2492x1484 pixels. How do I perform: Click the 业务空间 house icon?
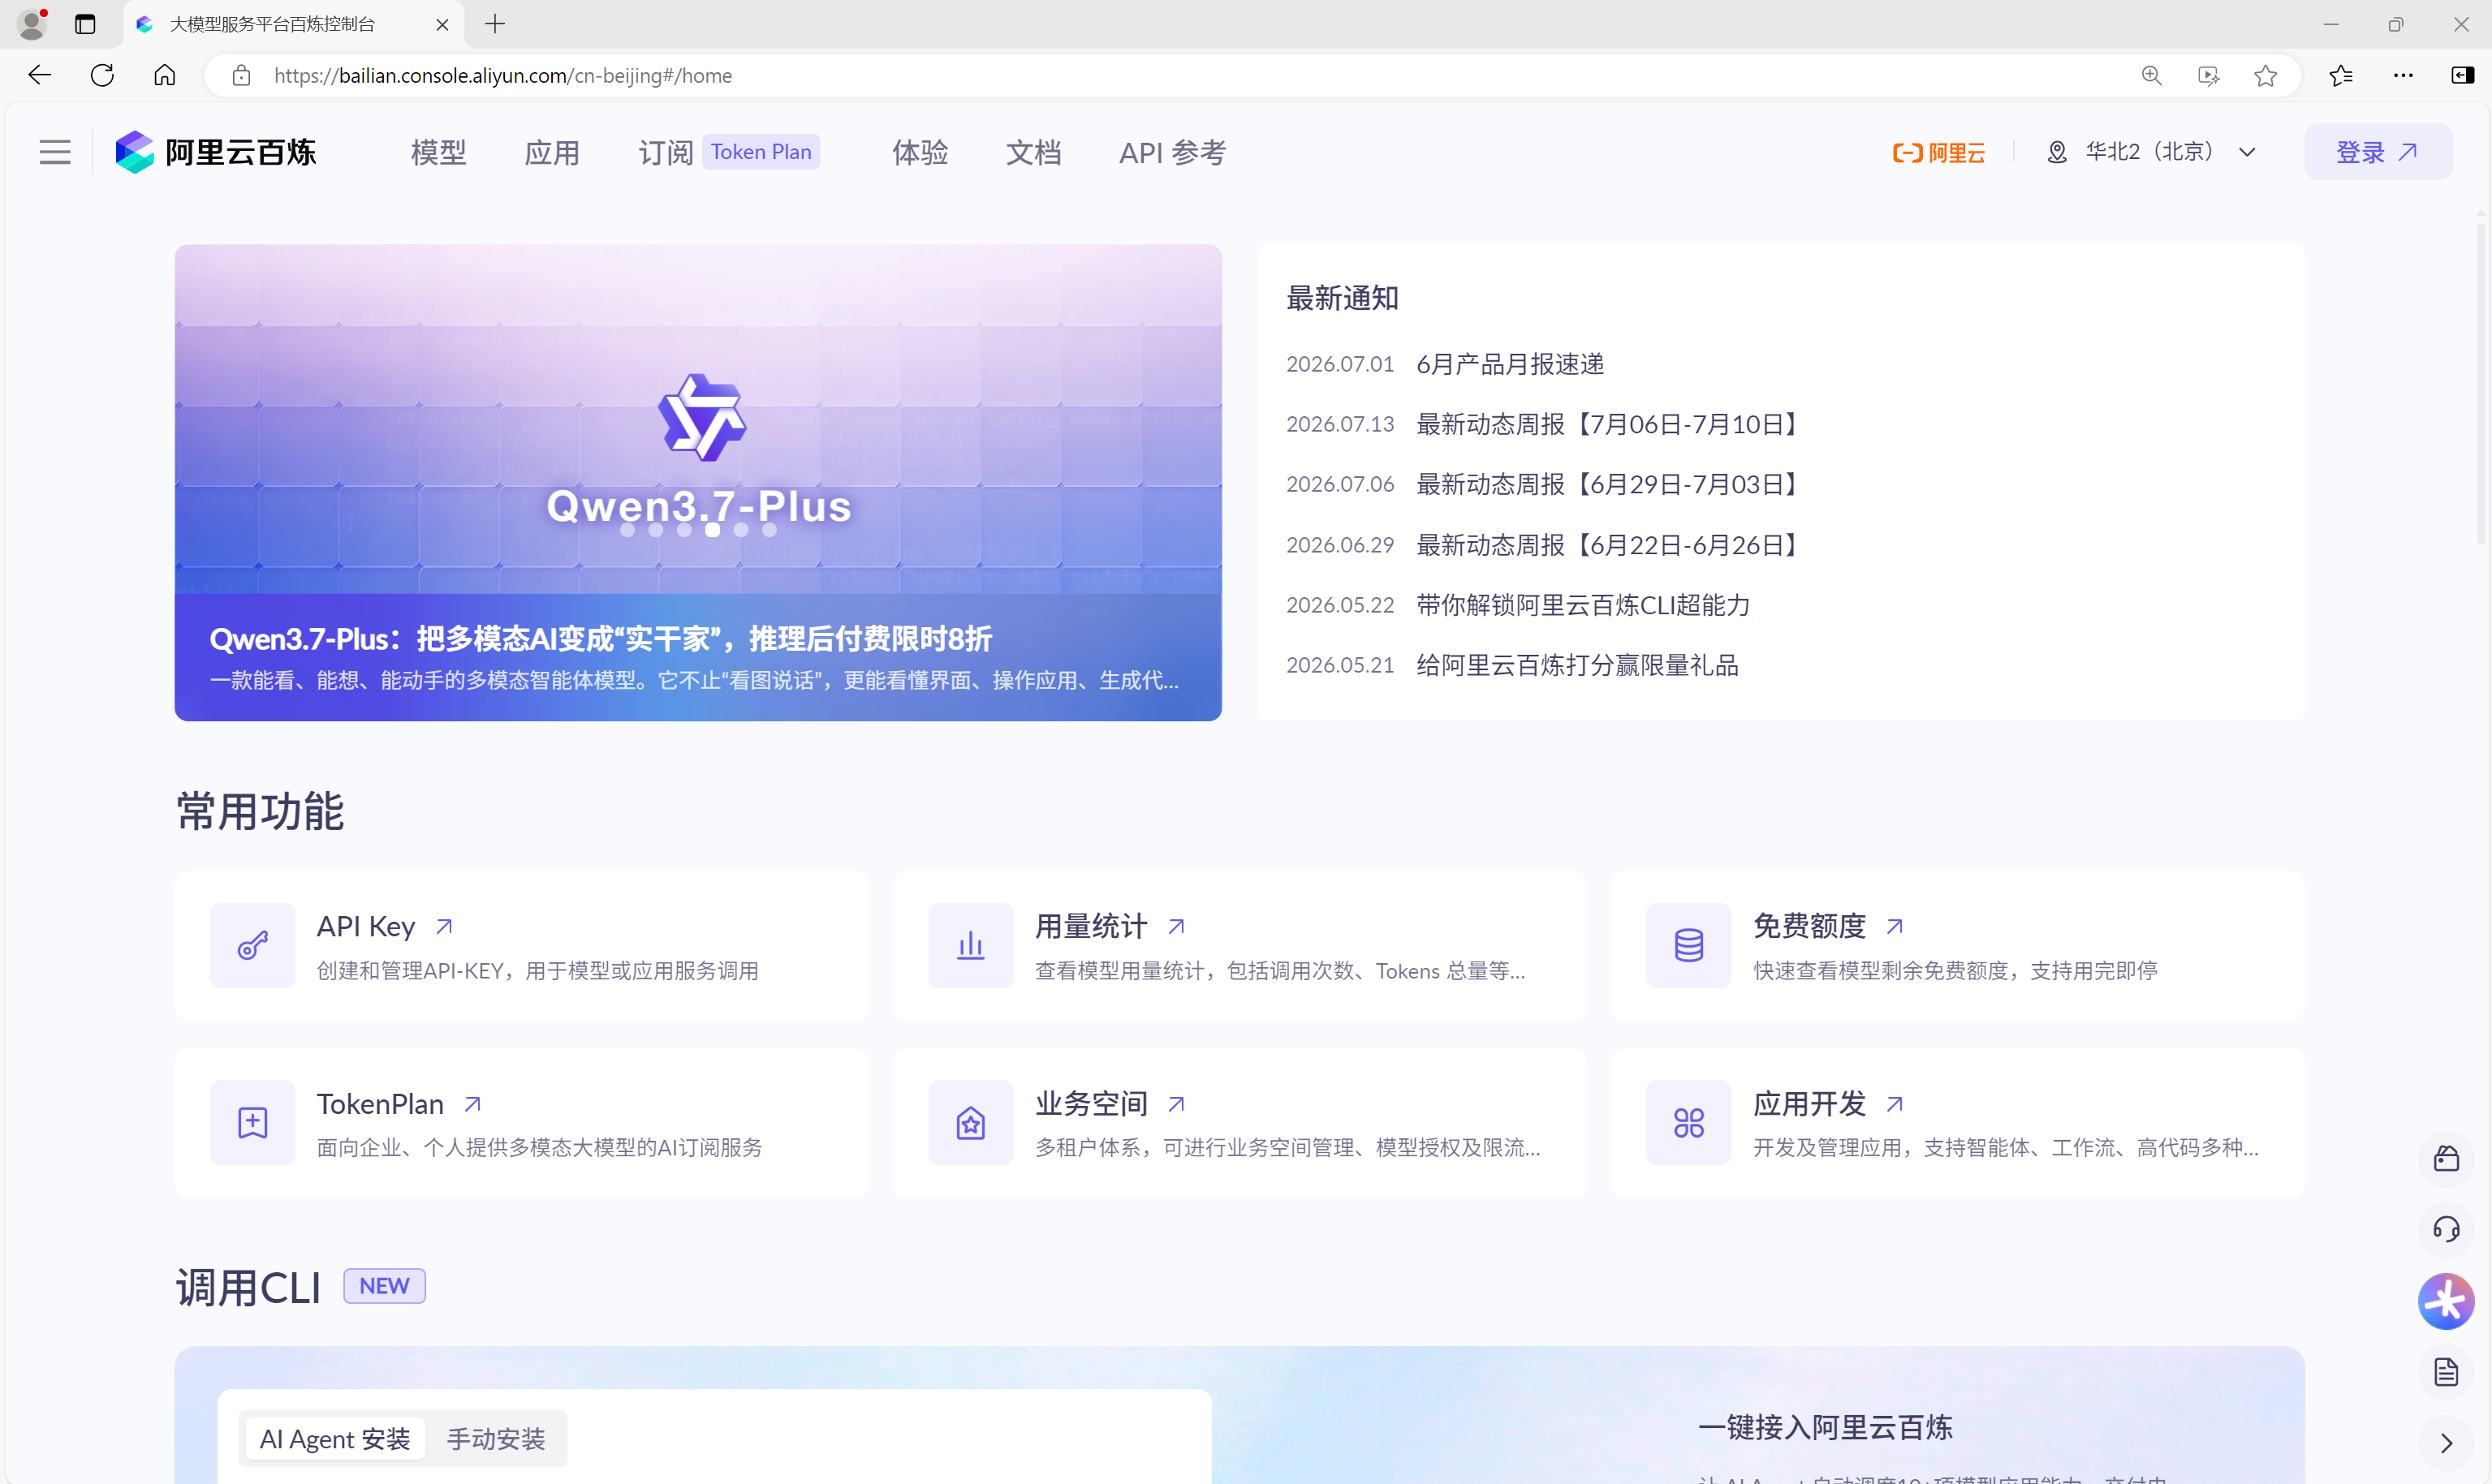click(970, 1122)
